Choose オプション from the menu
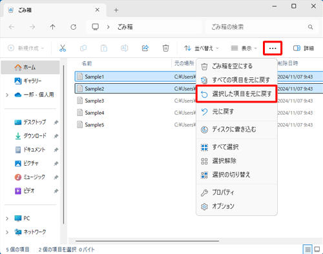 [x=236, y=206]
